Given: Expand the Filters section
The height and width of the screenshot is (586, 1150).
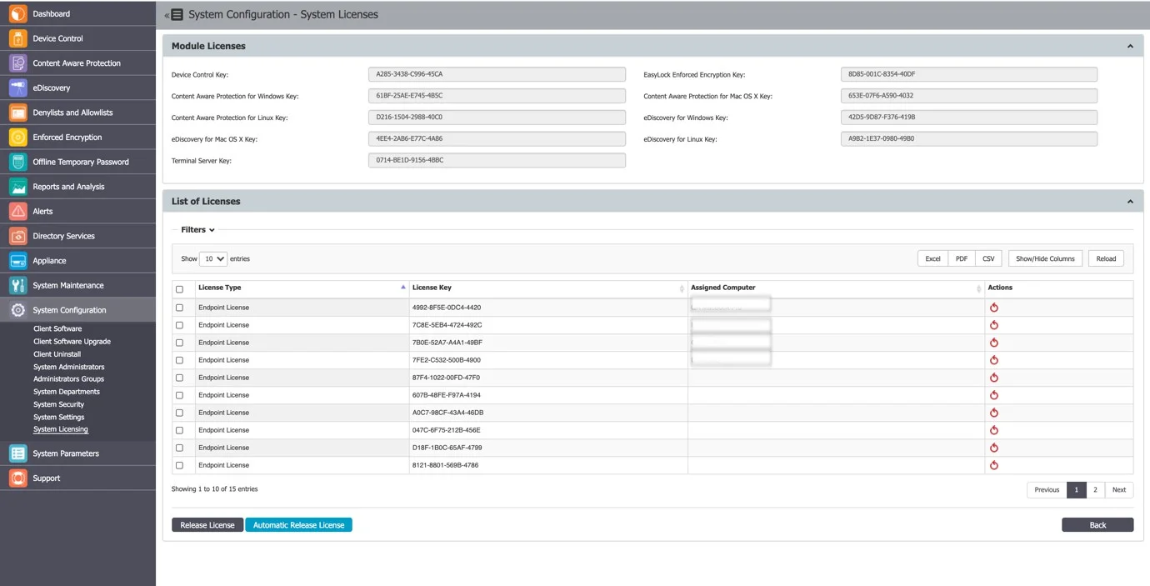Looking at the screenshot, I should (x=197, y=230).
